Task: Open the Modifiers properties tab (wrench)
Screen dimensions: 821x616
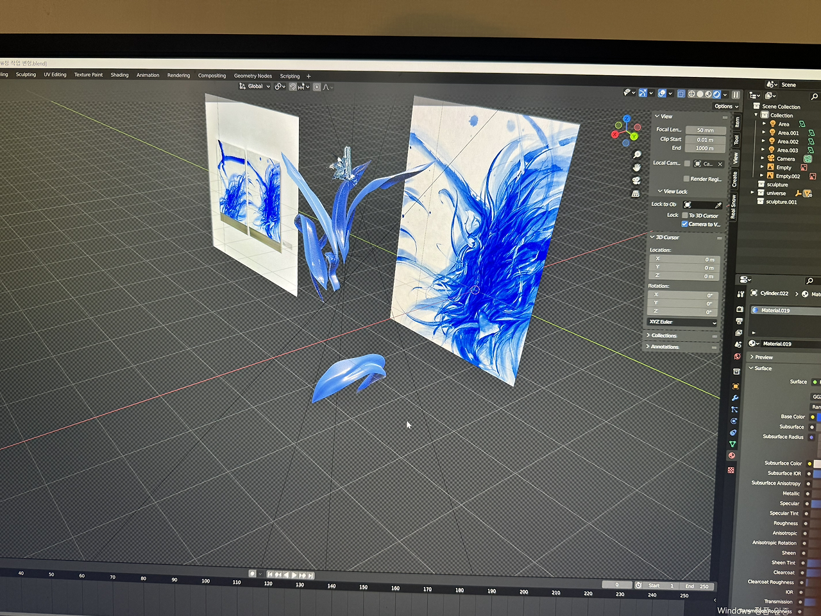Action: (735, 398)
